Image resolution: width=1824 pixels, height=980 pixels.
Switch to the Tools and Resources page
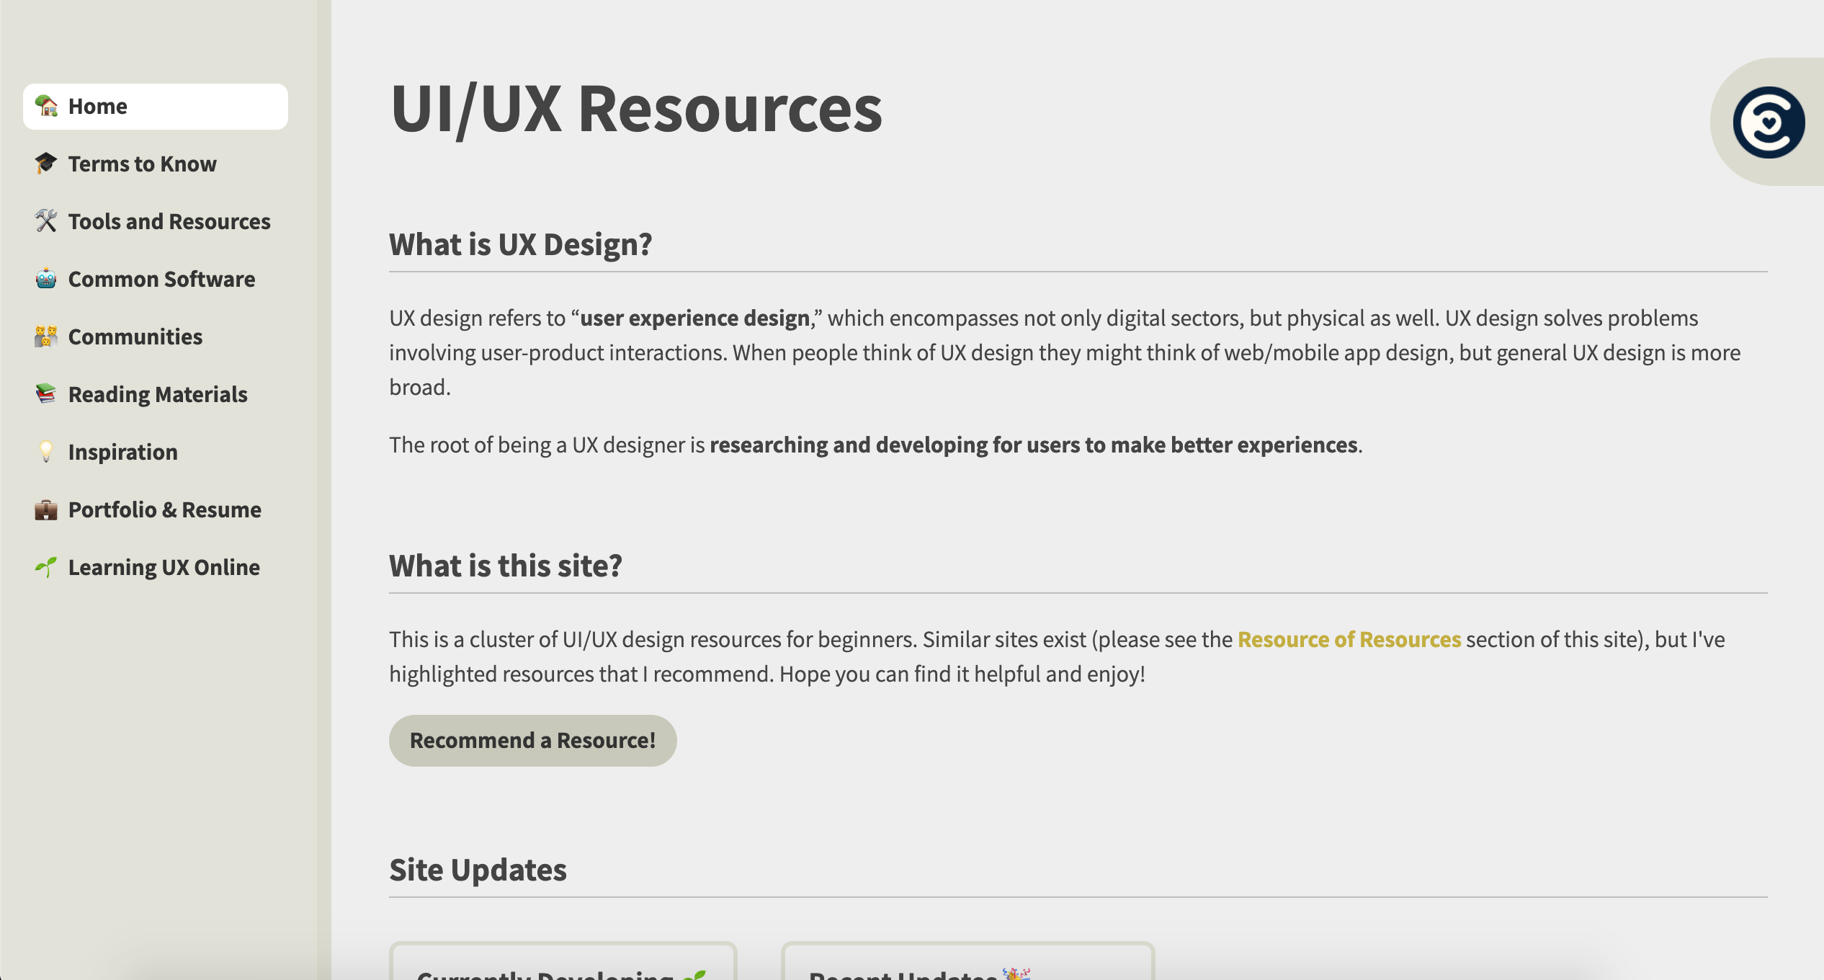click(x=169, y=221)
